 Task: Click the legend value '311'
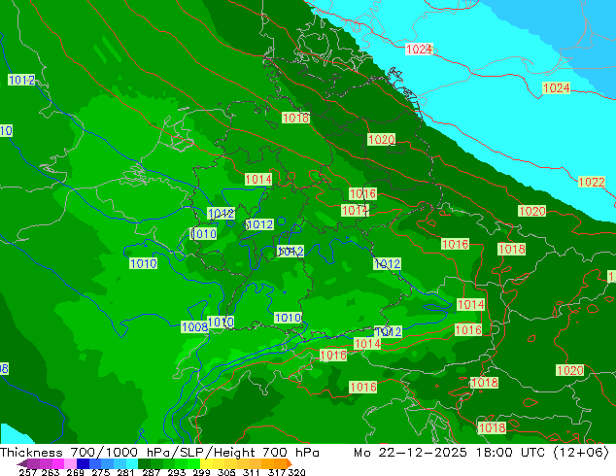click(251, 472)
